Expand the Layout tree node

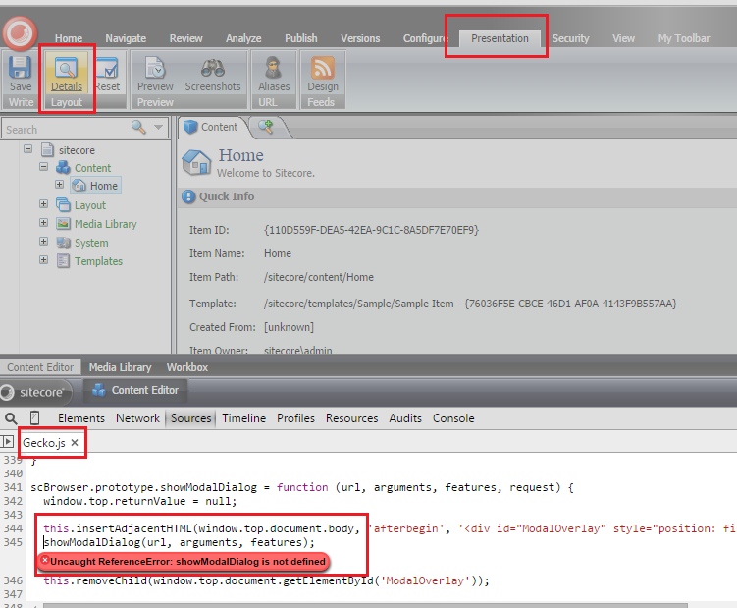tap(44, 203)
